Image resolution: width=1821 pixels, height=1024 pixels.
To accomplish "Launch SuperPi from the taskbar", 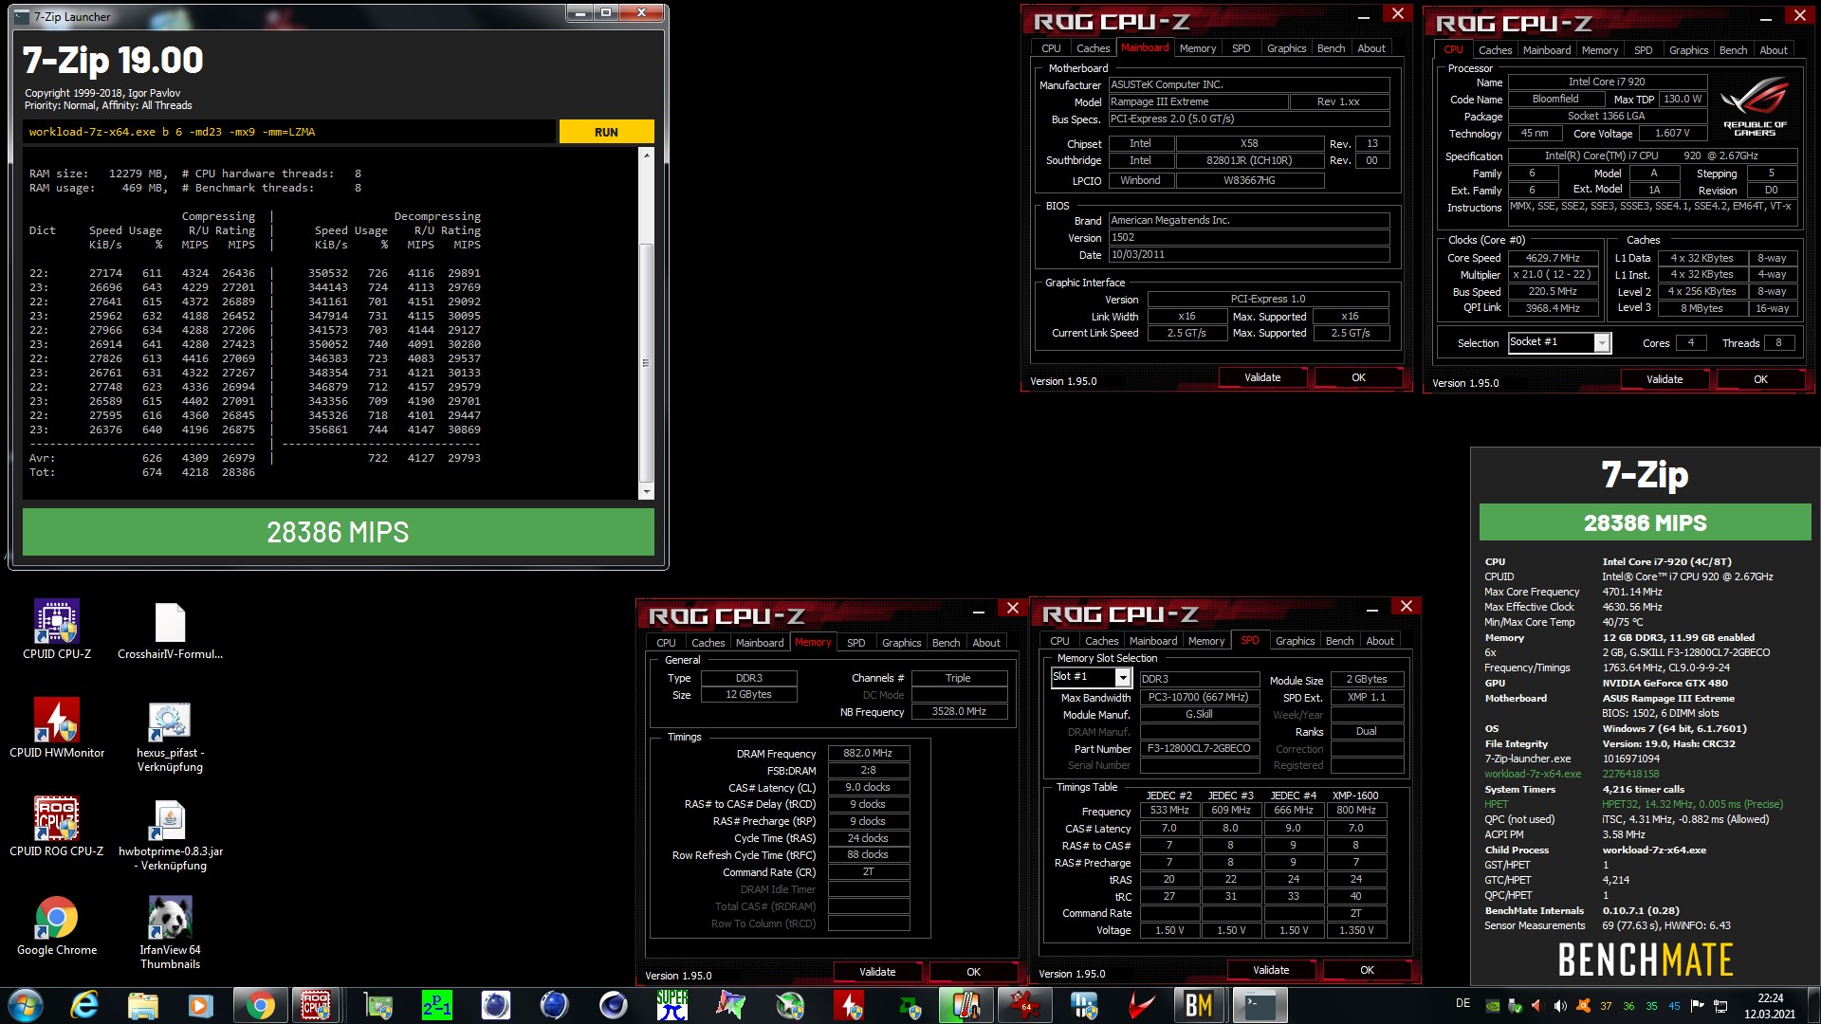I will (x=671, y=1005).
